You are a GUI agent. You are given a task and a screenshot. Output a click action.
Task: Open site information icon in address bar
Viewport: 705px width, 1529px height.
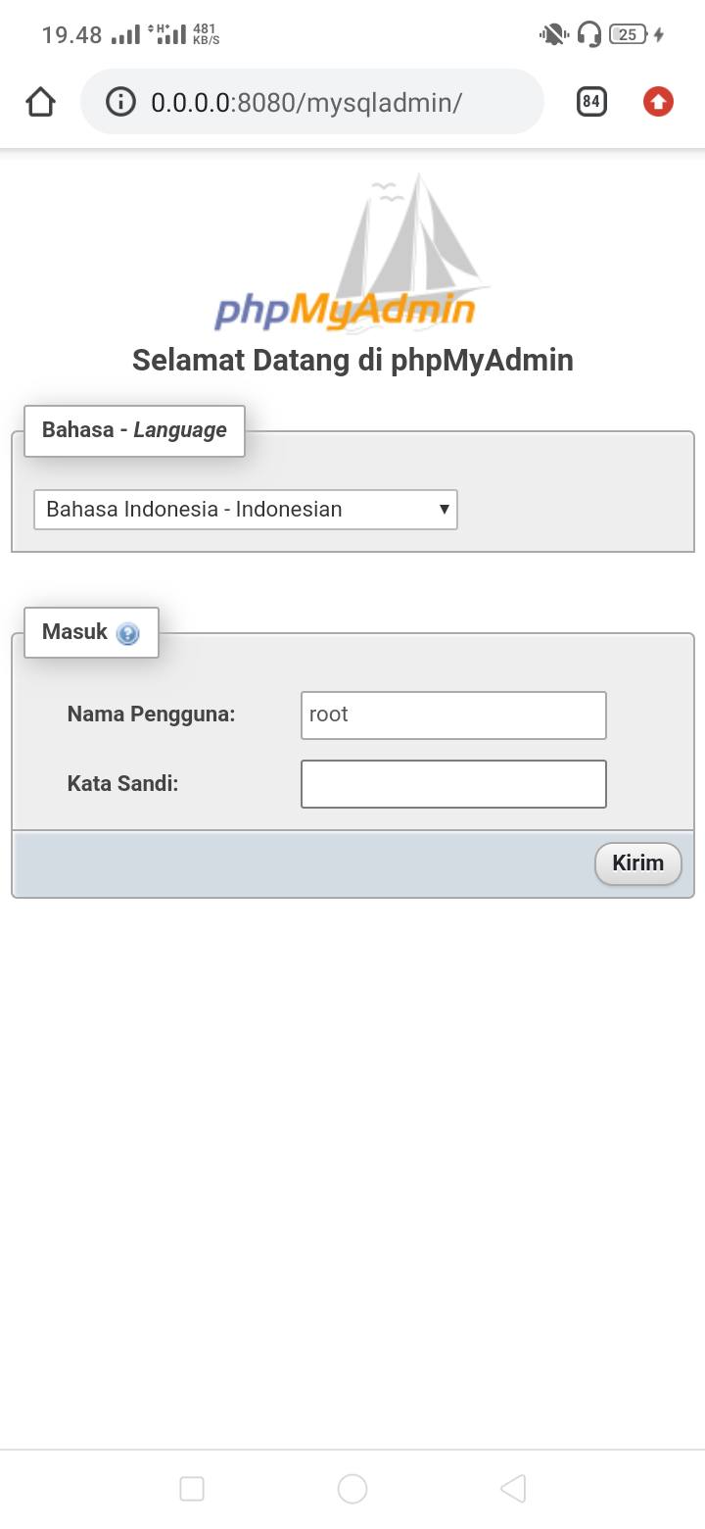(120, 102)
